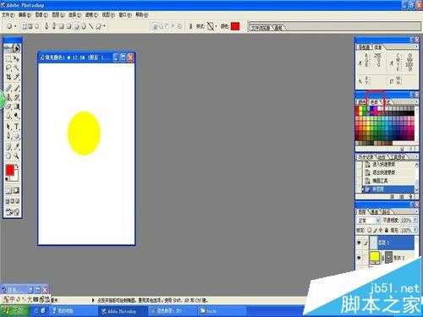Select the Hand tool
423x317 pixels.
pos(8,156)
